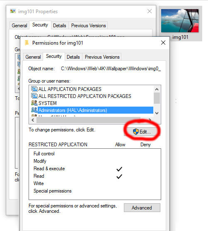Click the ALL APPLICATION PACKAGES group icon
Viewport: 208px width, 231px height.
point(34,89)
